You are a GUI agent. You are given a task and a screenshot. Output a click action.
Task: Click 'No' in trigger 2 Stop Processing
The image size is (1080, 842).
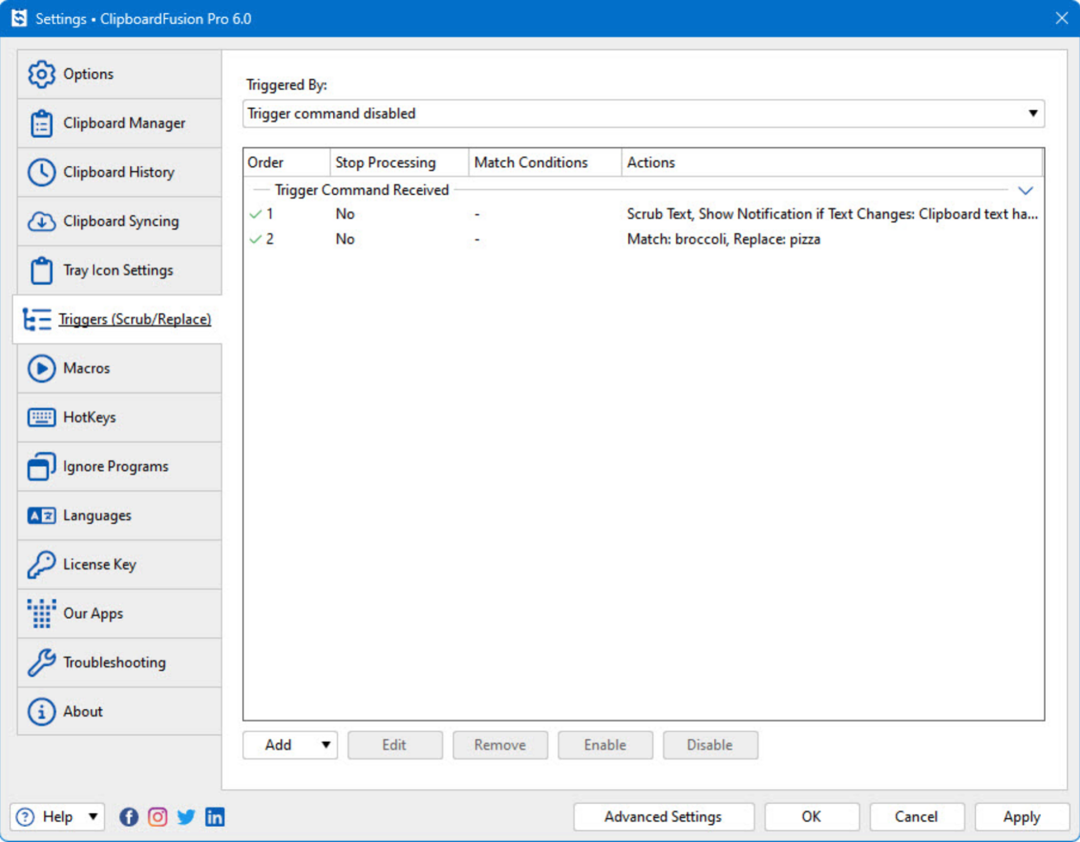coord(345,239)
